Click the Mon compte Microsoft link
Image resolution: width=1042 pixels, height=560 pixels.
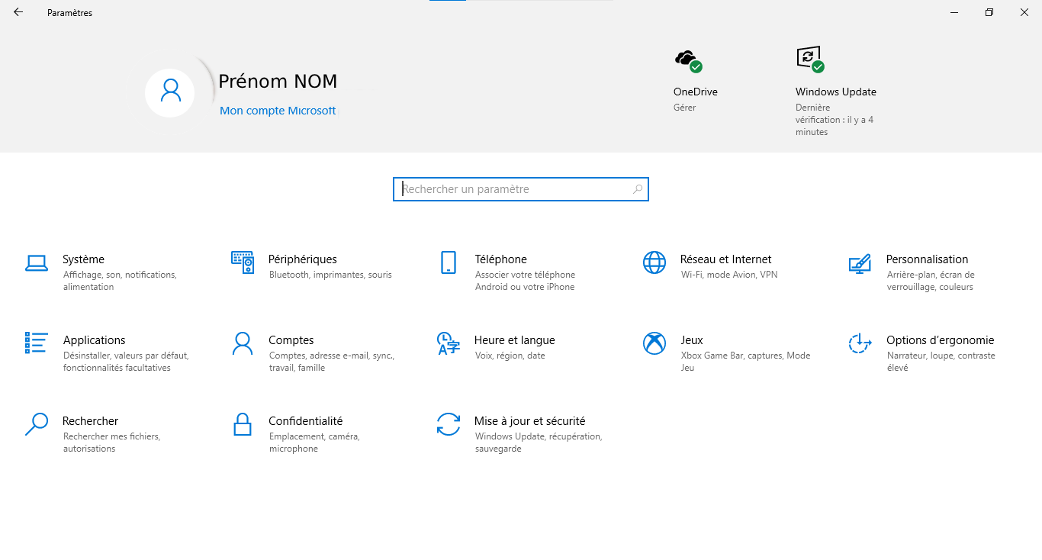[x=278, y=111]
